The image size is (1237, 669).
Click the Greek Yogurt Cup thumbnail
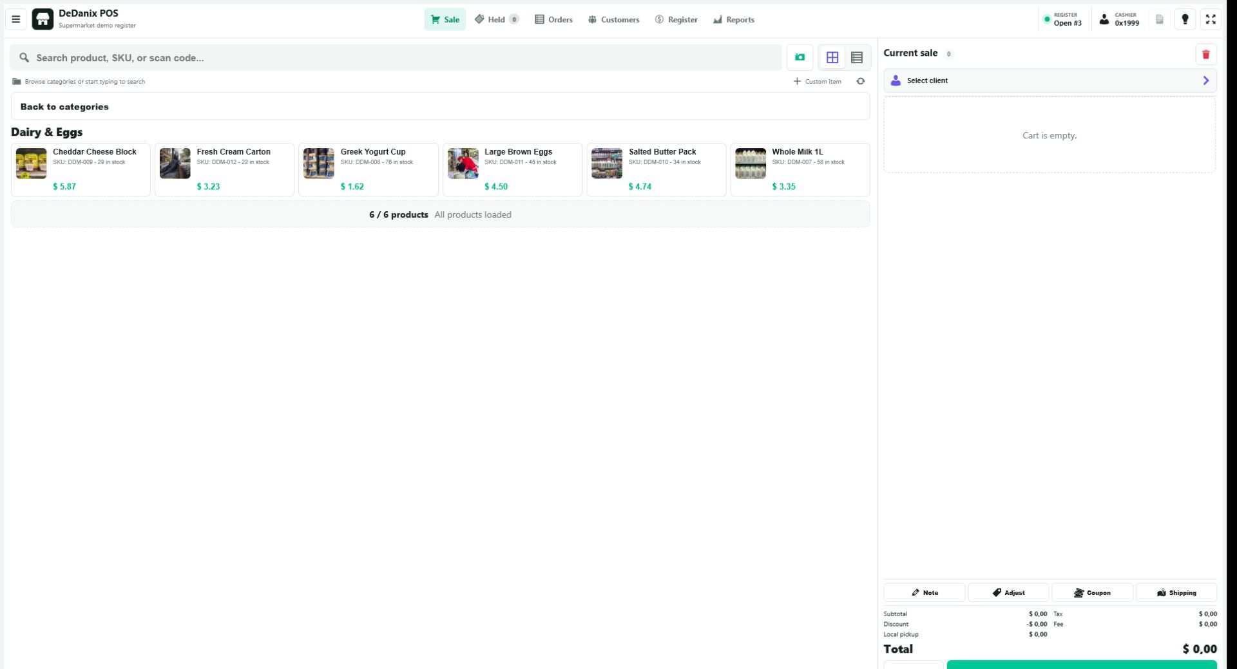(319, 163)
